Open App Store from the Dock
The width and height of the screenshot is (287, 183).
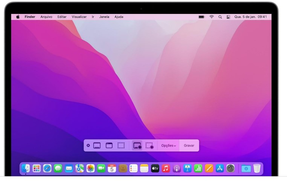[x=220, y=168]
